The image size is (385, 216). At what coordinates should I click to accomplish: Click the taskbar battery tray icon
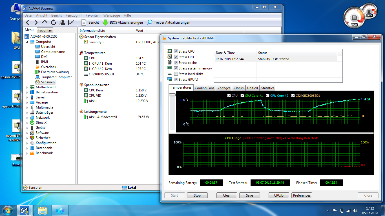click(342, 210)
